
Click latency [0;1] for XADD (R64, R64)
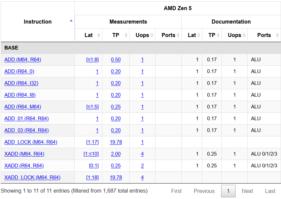click(x=94, y=166)
